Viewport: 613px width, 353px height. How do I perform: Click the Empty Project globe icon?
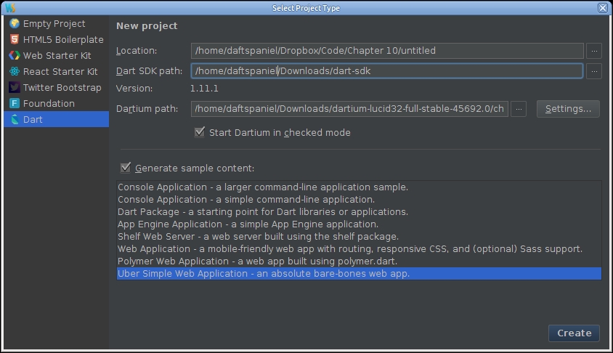click(x=15, y=23)
